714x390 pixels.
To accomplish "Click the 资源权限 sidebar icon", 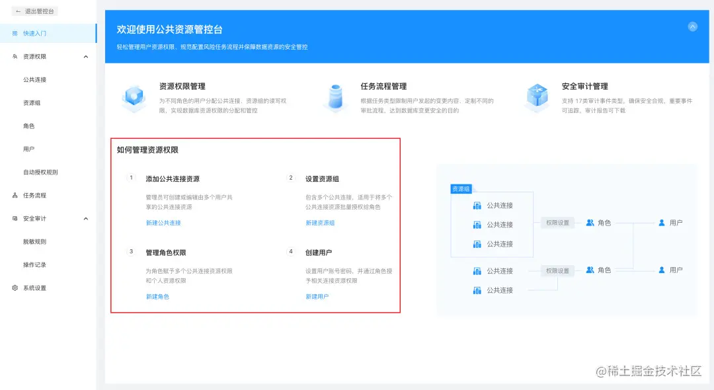I will click(15, 56).
